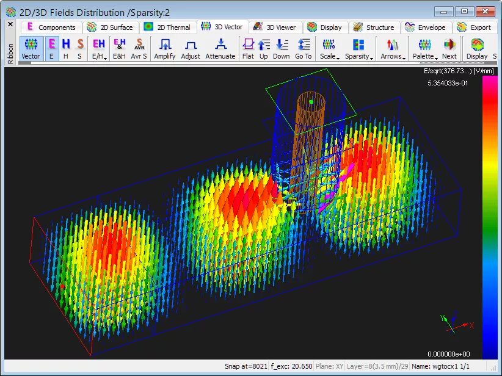Move layer Up with the Up icon

point(263,49)
